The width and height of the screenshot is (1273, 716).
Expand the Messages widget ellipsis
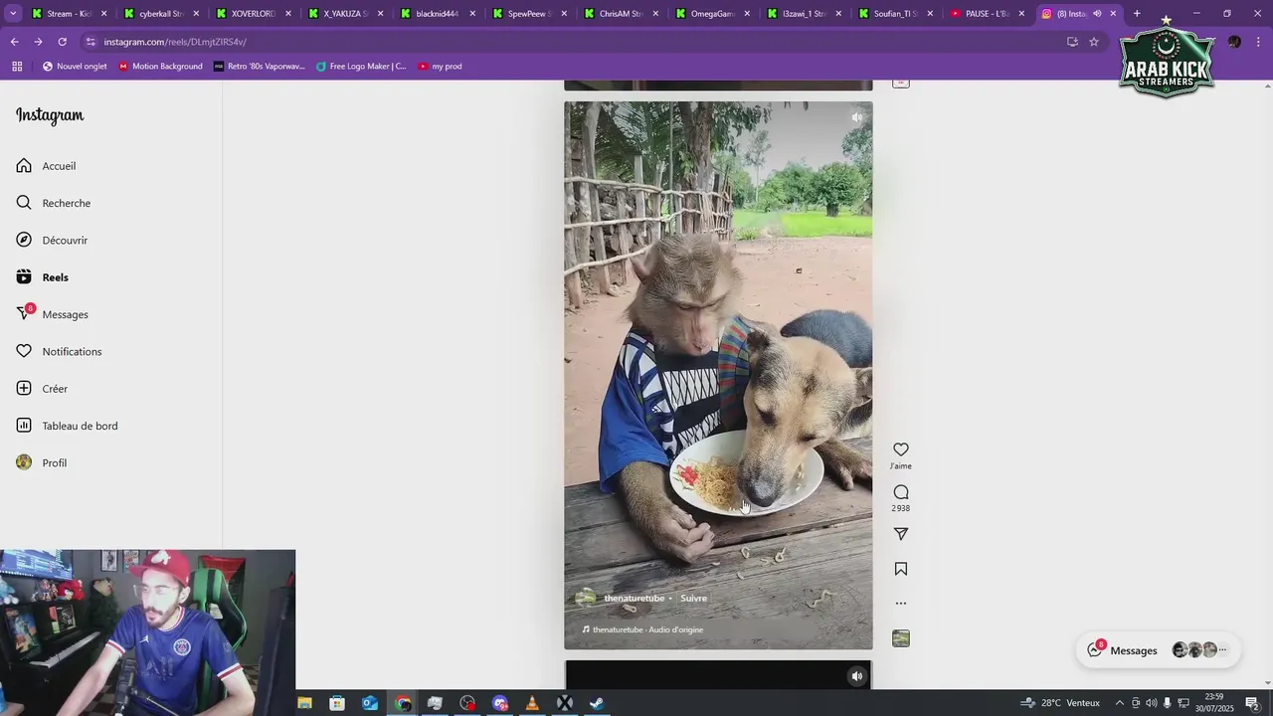point(1222,650)
